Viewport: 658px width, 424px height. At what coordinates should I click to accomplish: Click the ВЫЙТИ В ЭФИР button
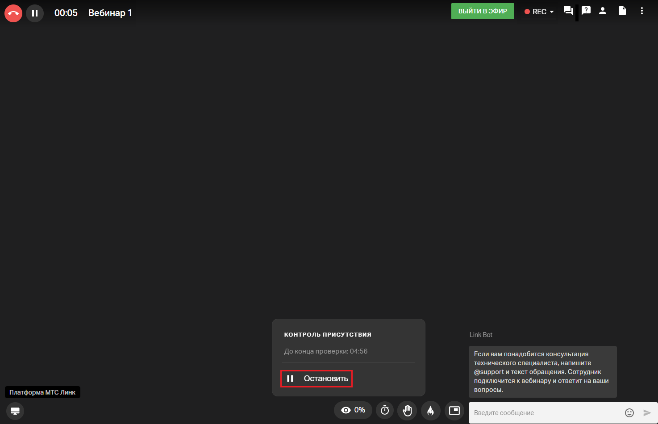(483, 11)
